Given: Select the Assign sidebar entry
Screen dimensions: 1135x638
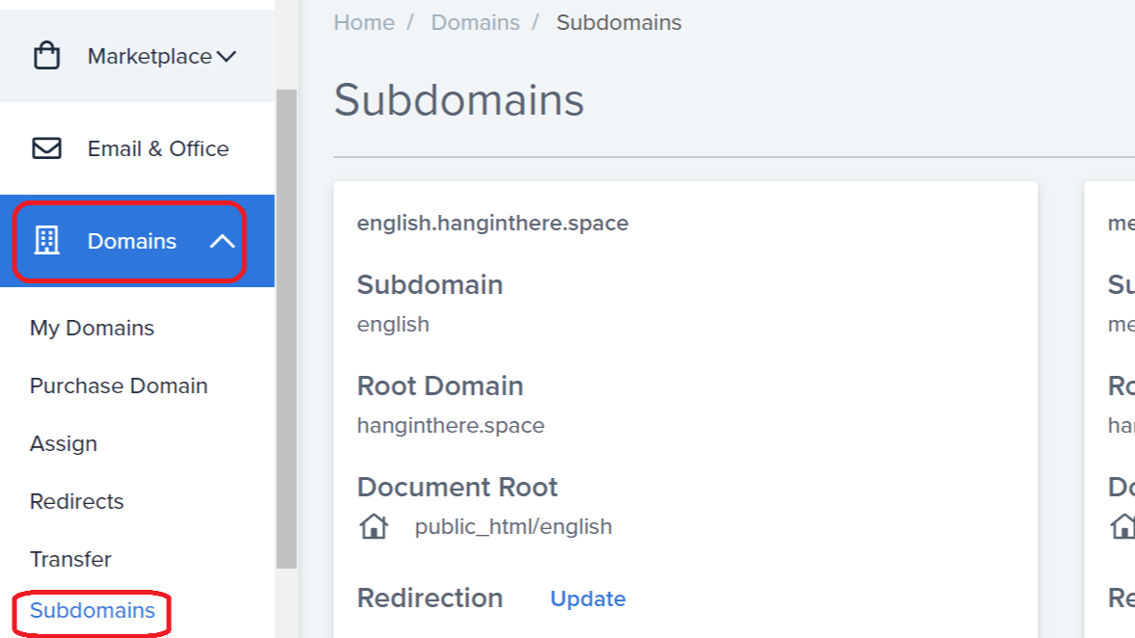Looking at the screenshot, I should click(64, 443).
